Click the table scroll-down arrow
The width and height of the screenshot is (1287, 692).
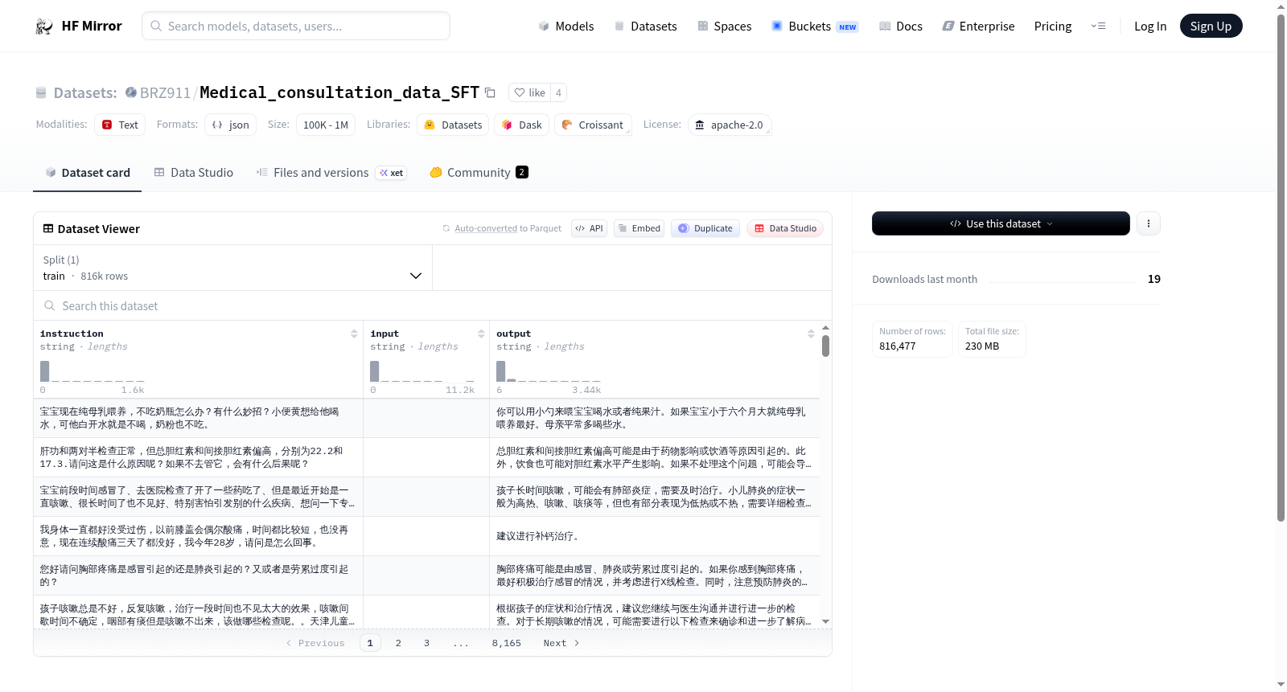(x=825, y=621)
